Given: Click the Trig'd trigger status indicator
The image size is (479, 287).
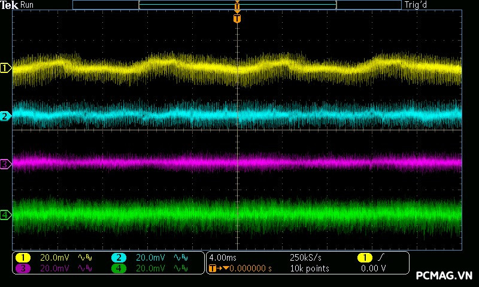Looking at the screenshot, I should click(417, 5).
